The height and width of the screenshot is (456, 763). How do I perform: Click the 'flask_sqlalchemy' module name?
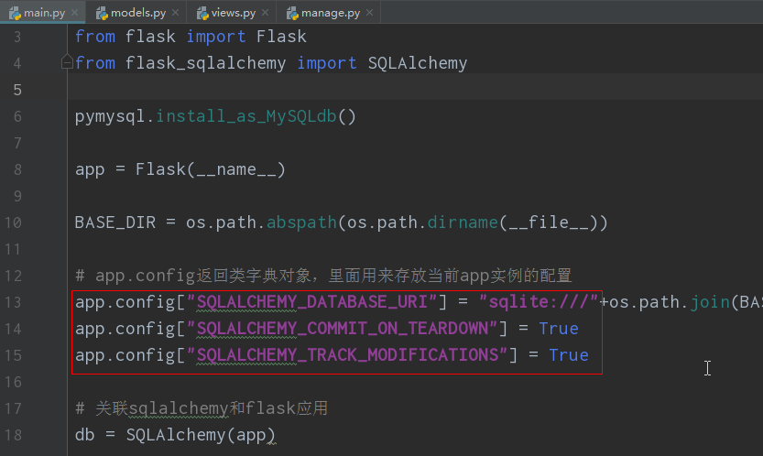(205, 63)
